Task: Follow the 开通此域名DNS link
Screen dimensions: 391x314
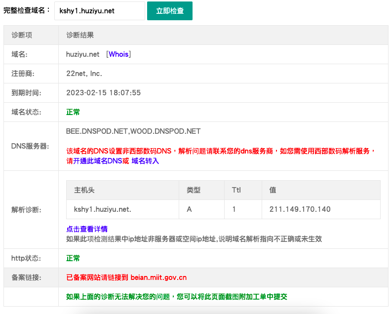Action: click(98, 161)
